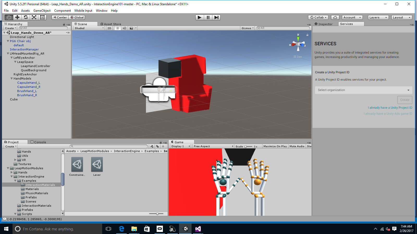Adjust the asset icon size slider
The width and height of the screenshot is (417, 234).
[x=156, y=214]
